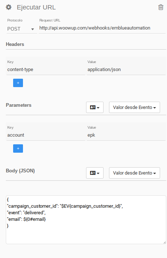
Task: Open the POST protocol dropdown
Action: 22,29
